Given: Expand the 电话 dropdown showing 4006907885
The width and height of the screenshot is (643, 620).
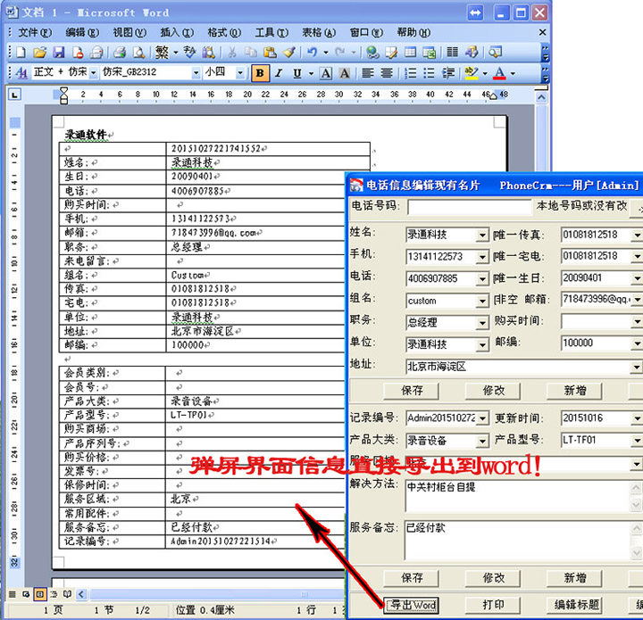Looking at the screenshot, I should tap(482, 279).
